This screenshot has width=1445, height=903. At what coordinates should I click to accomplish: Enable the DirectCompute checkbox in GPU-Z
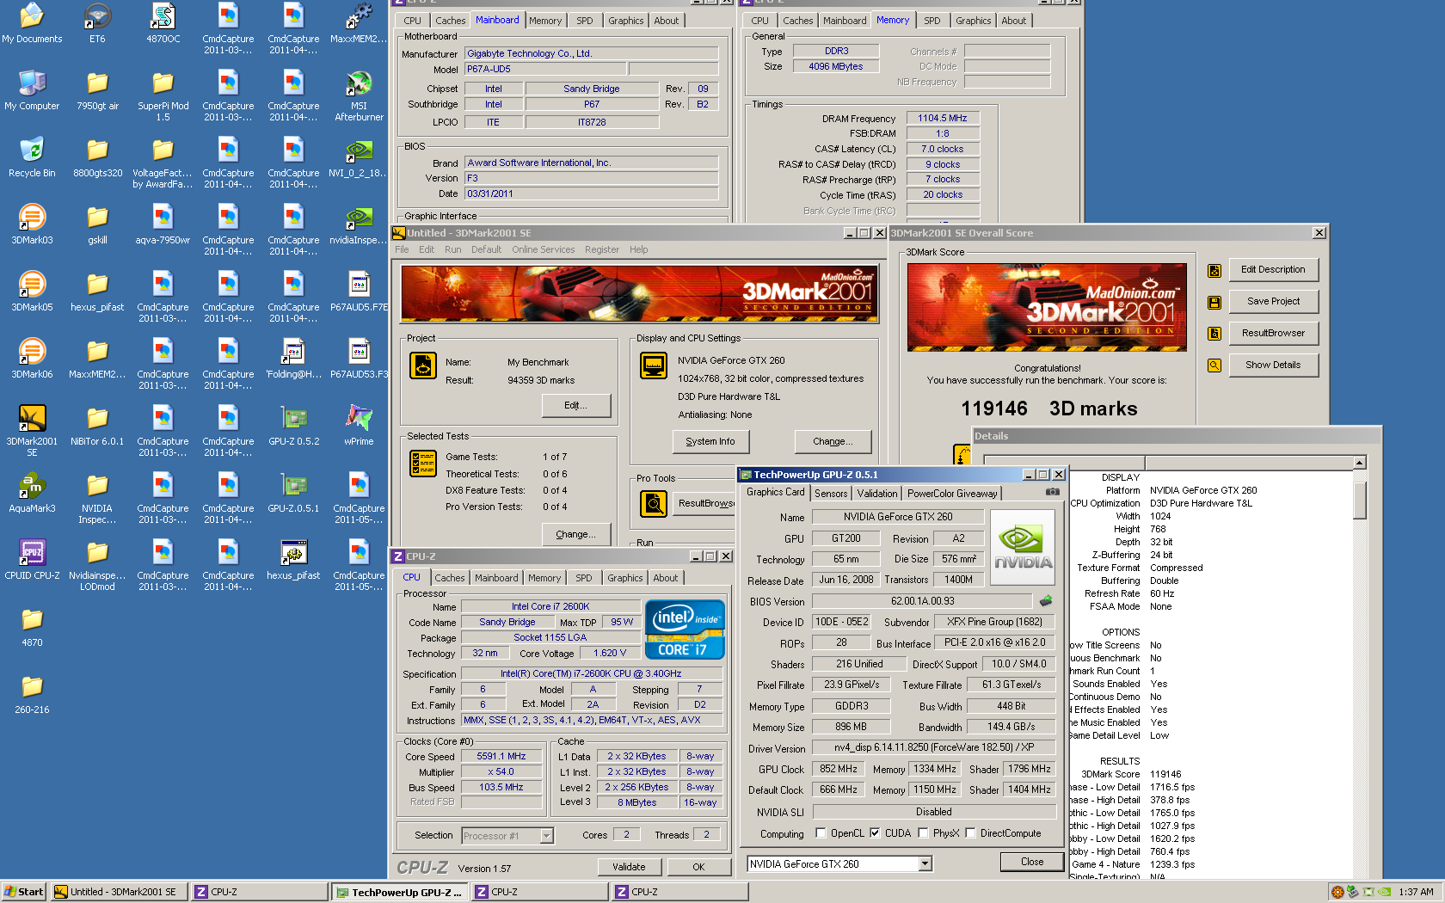[970, 832]
